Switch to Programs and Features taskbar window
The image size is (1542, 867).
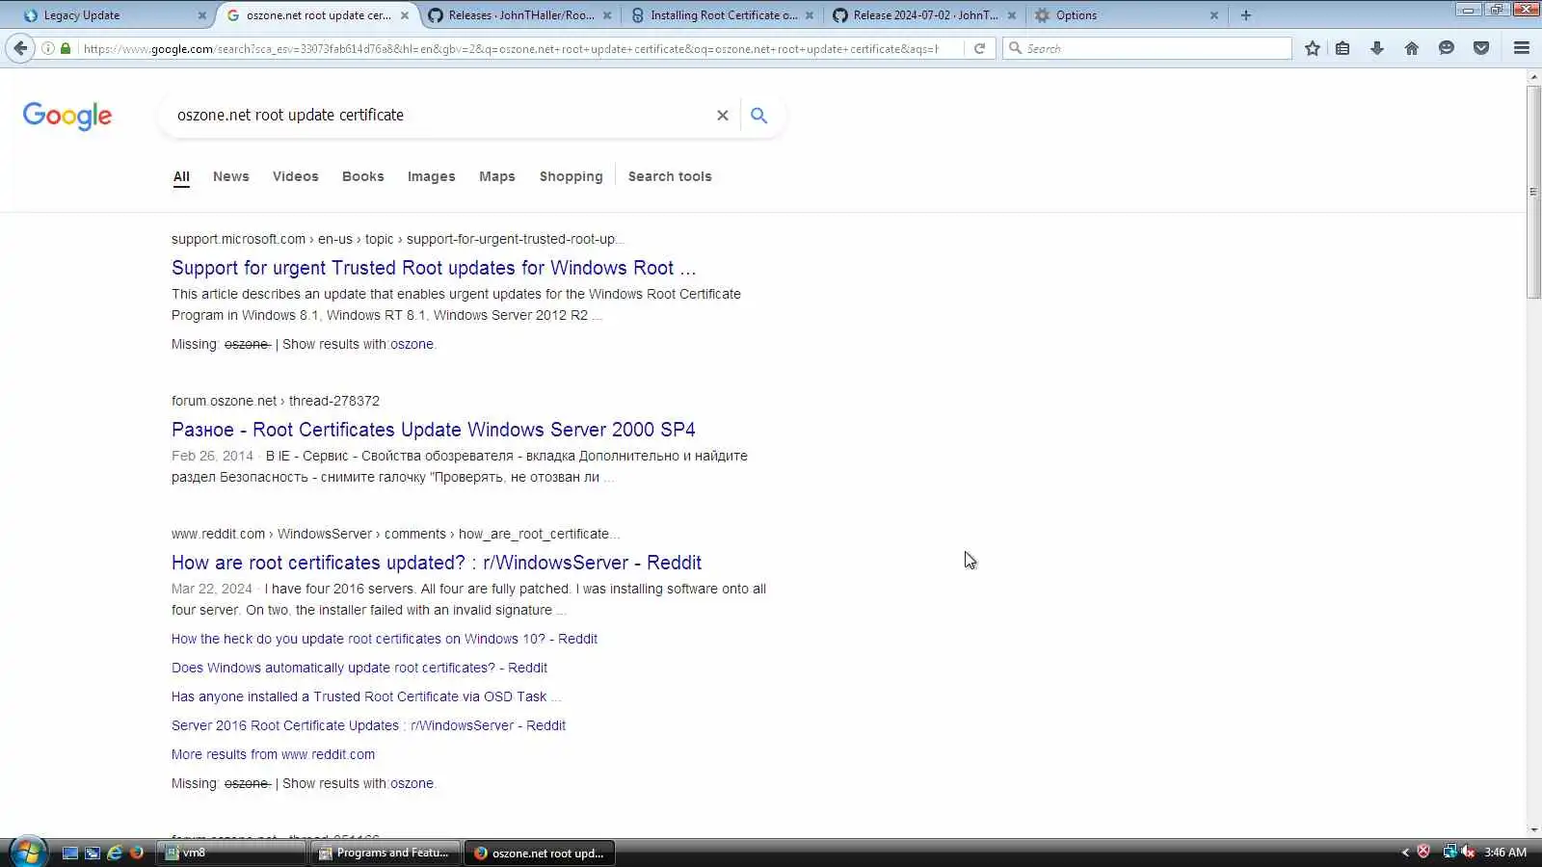[x=385, y=853]
